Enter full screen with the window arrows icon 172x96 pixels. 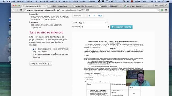166,5
